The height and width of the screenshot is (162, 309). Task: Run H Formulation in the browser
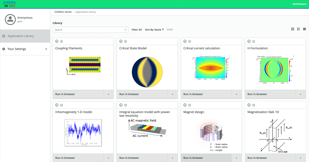coord(270,94)
